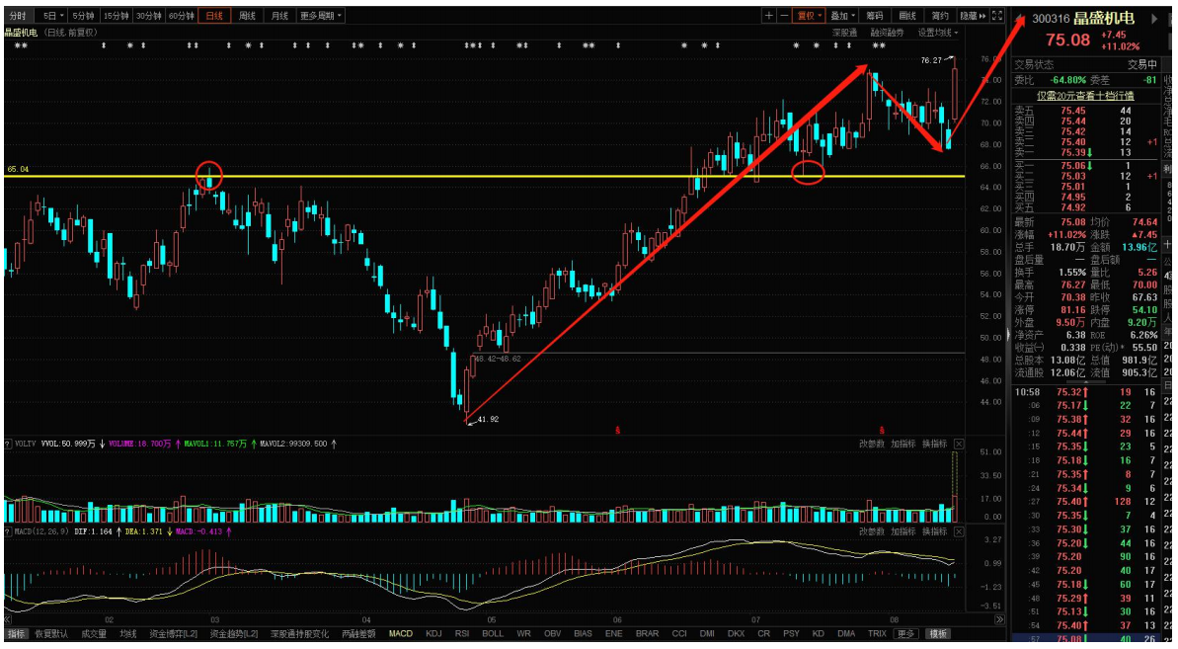Select MACD indicator tab
This screenshot has height=649, width=1178.
pos(401,634)
